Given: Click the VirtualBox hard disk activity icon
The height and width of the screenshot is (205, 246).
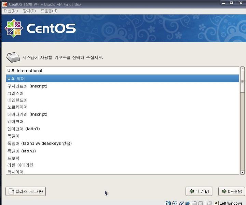Looking at the screenshot, I should 168,203.
